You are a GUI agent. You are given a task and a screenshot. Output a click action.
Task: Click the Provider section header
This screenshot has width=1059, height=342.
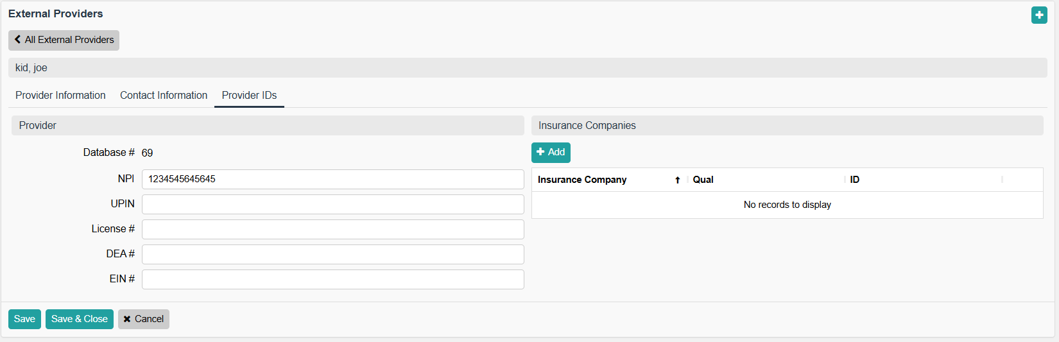click(268, 126)
